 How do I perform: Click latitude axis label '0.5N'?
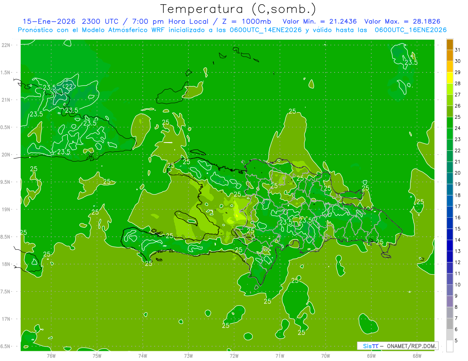pyautogui.click(x=6, y=127)
